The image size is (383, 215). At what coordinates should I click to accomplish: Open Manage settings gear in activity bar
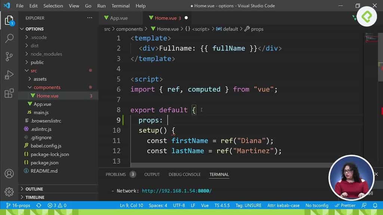pyautogui.click(x=9, y=192)
